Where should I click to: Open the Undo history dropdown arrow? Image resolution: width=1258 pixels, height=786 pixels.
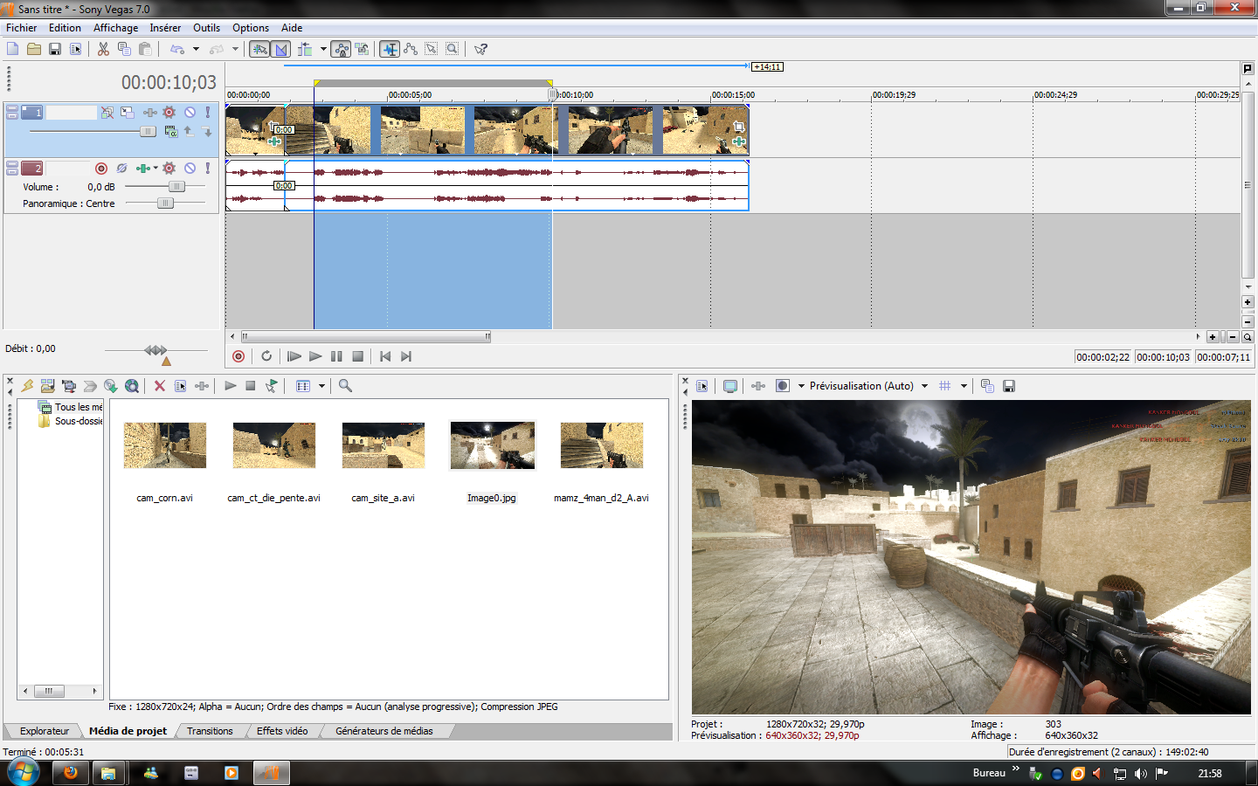click(x=196, y=49)
